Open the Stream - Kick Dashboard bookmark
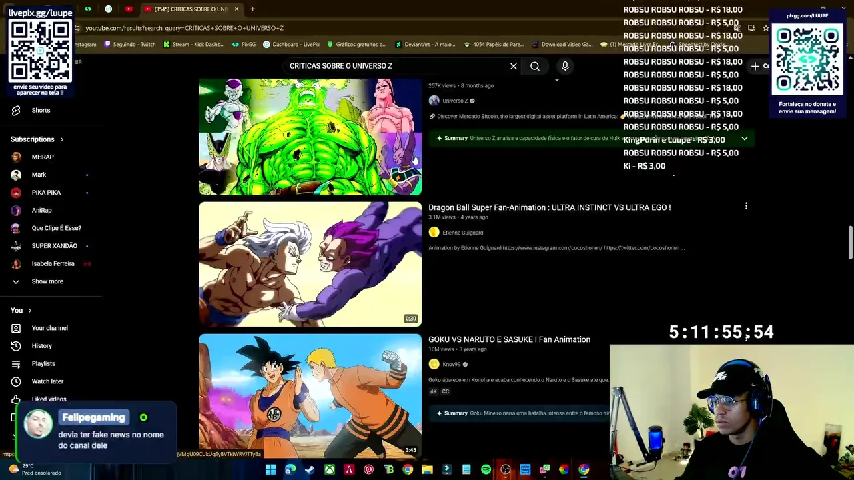The image size is (854, 480). point(193,45)
